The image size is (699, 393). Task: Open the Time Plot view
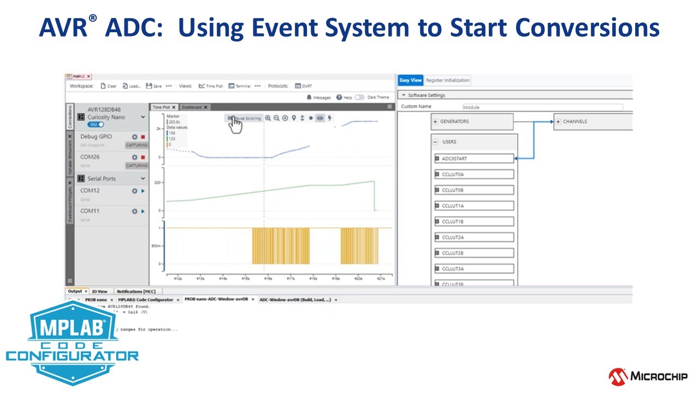(211, 86)
